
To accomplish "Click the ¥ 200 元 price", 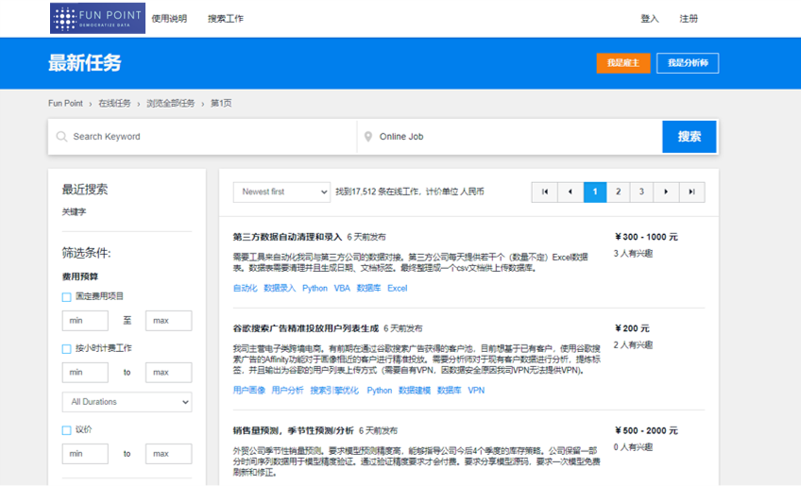I will 632,328.
